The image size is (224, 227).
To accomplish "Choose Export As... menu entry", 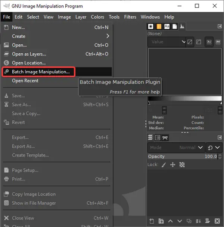I will pos(56,146).
